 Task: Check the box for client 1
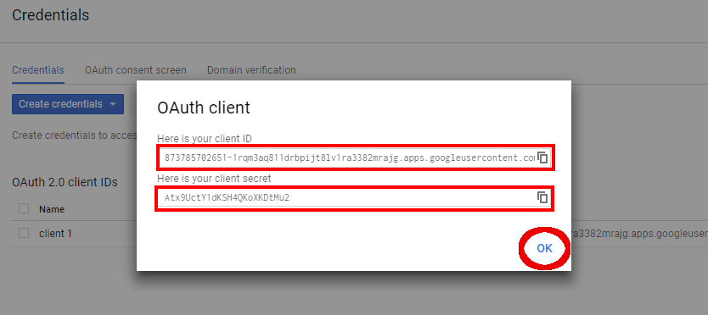click(x=24, y=234)
